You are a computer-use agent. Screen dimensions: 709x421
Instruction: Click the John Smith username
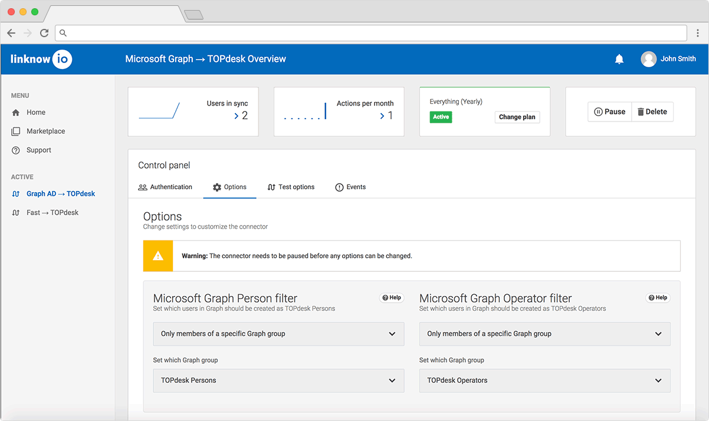coord(678,59)
